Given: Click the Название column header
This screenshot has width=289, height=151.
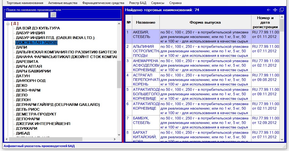Looking at the screenshot, I should point(146,23).
